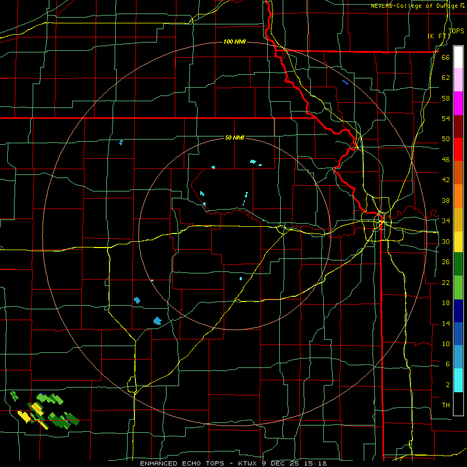This screenshot has height=467, width=467.
Task: Pick the cyan legend swatch at bottom
Action: coord(458,380)
